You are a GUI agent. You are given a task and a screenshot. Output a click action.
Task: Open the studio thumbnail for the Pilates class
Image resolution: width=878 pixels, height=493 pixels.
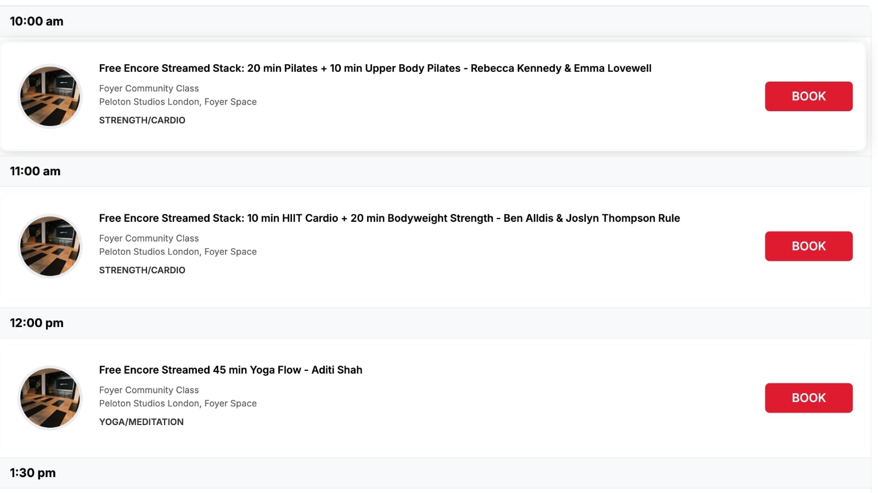coord(50,96)
